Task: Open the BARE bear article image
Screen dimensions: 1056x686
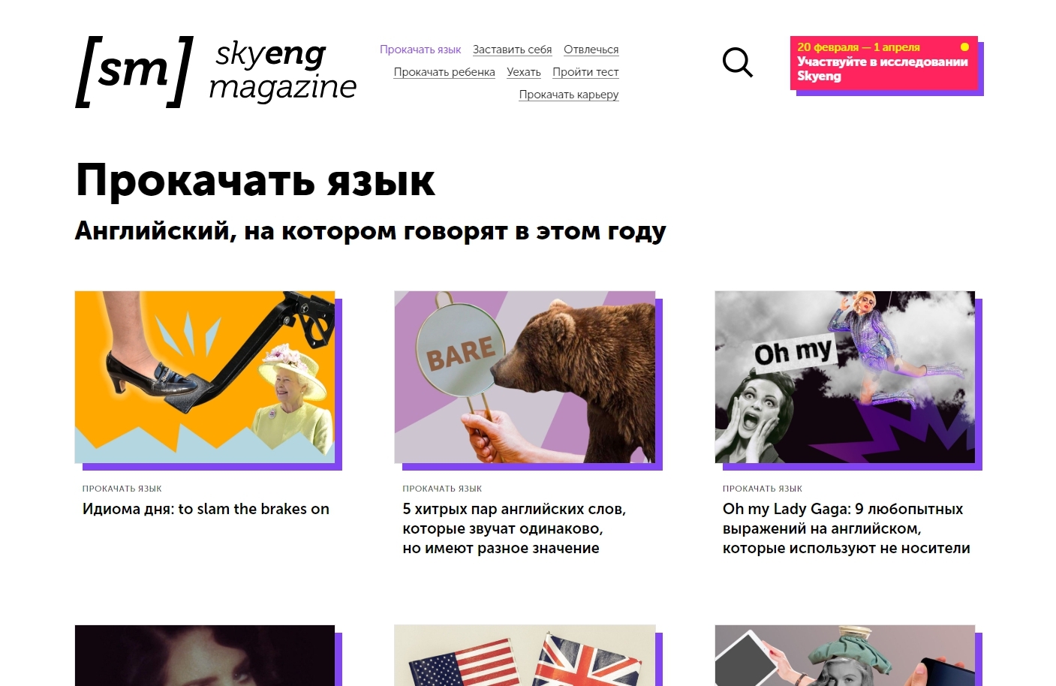Action: point(525,377)
